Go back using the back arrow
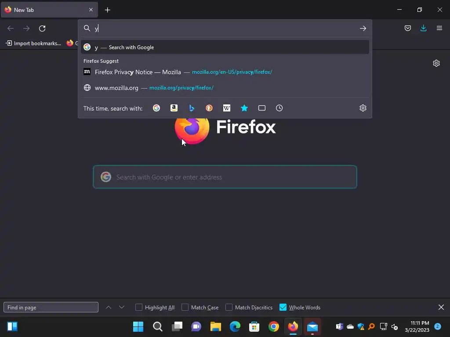The width and height of the screenshot is (450, 337). pos(11,29)
